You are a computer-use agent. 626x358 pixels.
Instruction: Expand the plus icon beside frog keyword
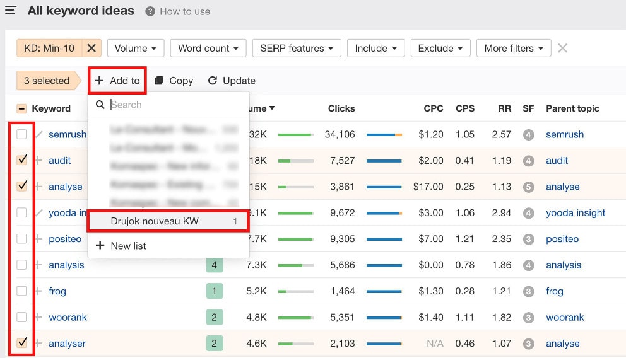tap(38, 291)
